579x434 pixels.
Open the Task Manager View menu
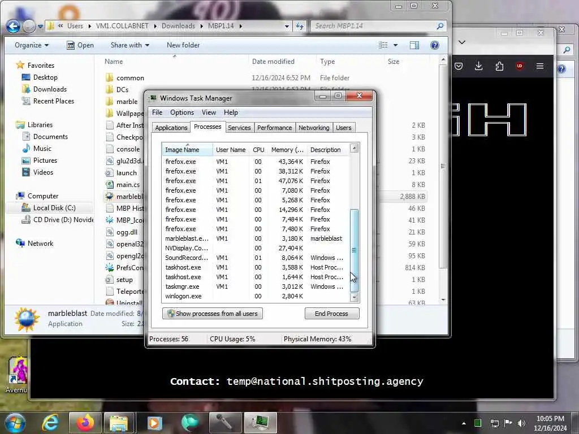pyautogui.click(x=209, y=112)
